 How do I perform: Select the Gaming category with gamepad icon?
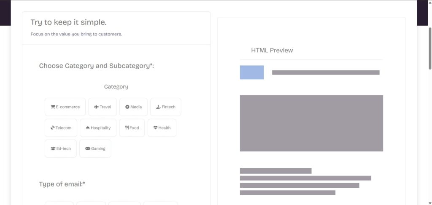tap(95, 148)
